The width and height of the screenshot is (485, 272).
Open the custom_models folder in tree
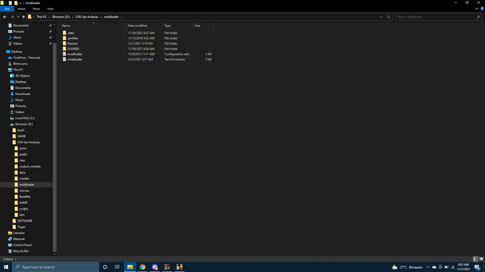click(x=30, y=166)
